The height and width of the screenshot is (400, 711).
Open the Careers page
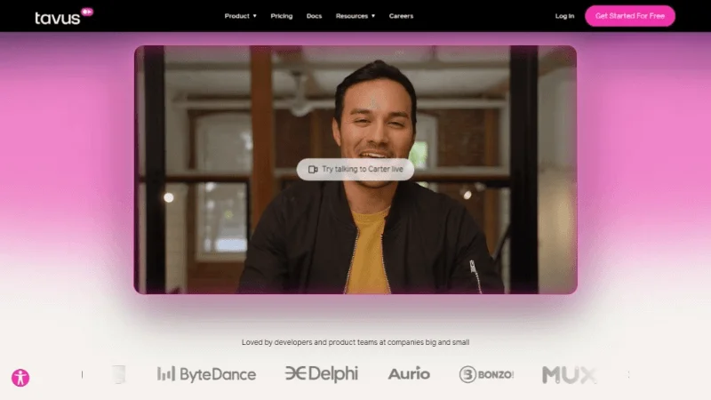pos(401,16)
